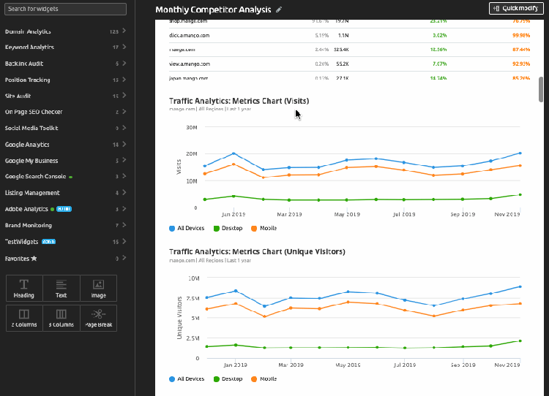549x396 pixels.
Task: Expand Backlink Audit widget group
Action: [x=65, y=64]
